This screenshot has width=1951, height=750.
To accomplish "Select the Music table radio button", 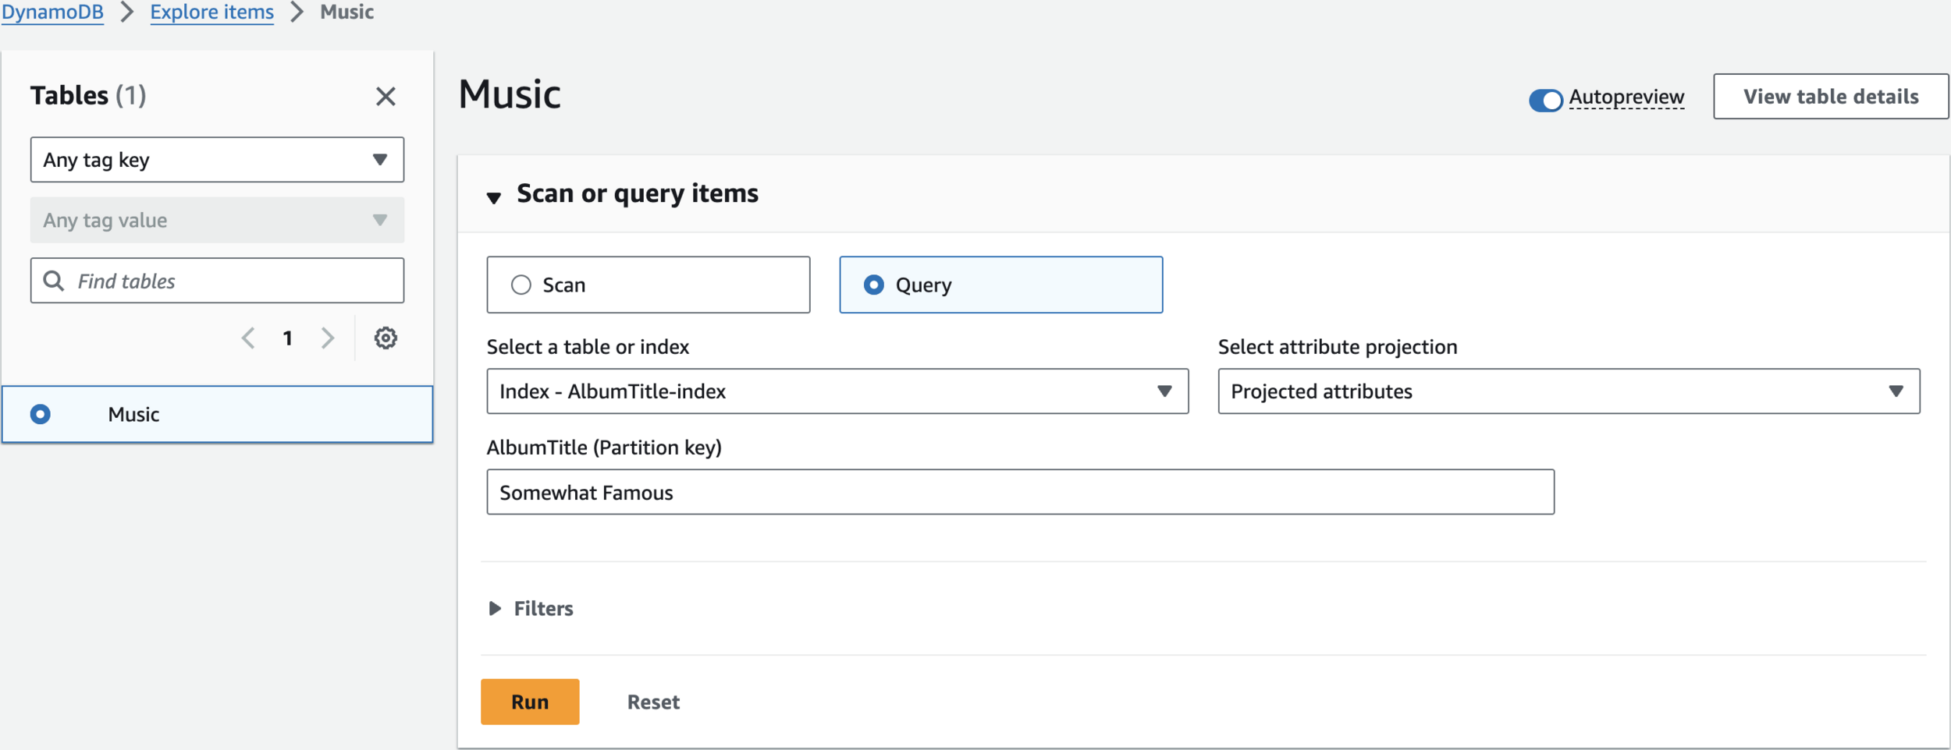I will [41, 414].
